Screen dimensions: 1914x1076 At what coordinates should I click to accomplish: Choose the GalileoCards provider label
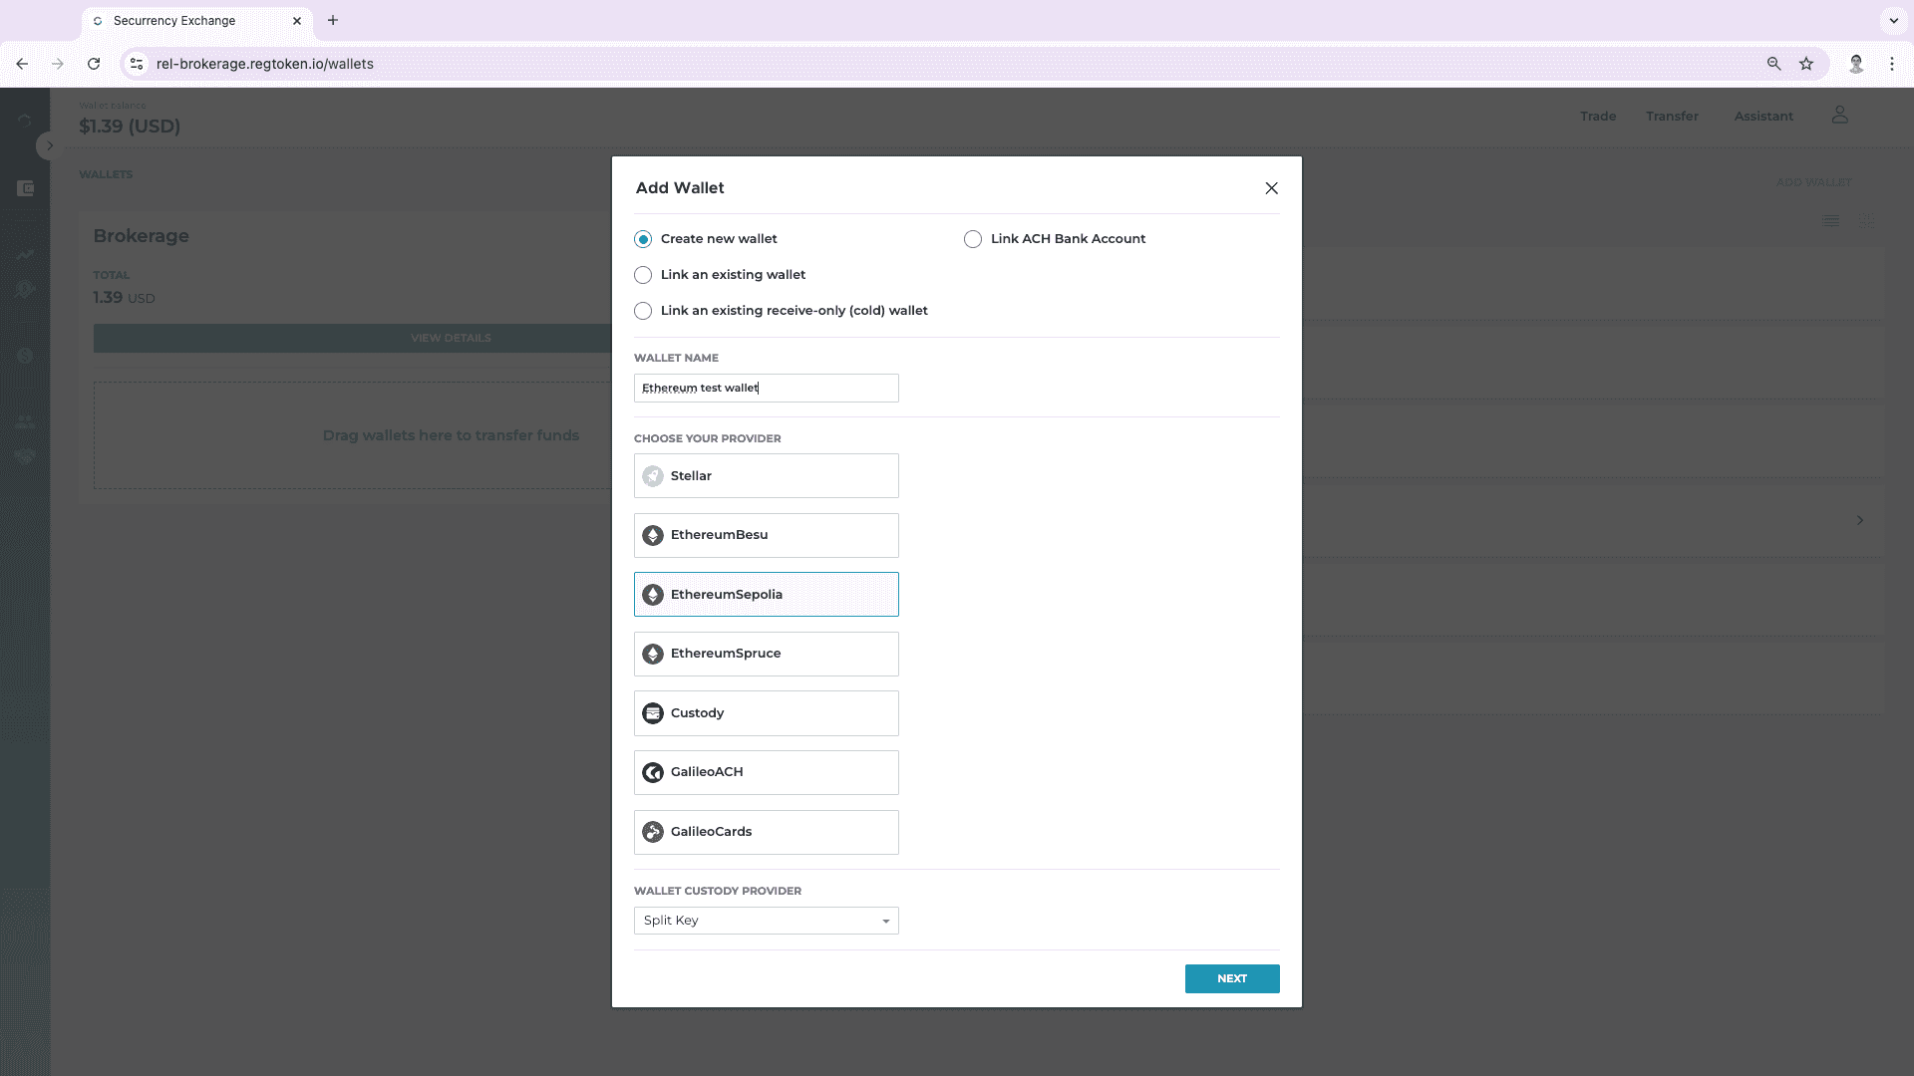tap(711, 832)
